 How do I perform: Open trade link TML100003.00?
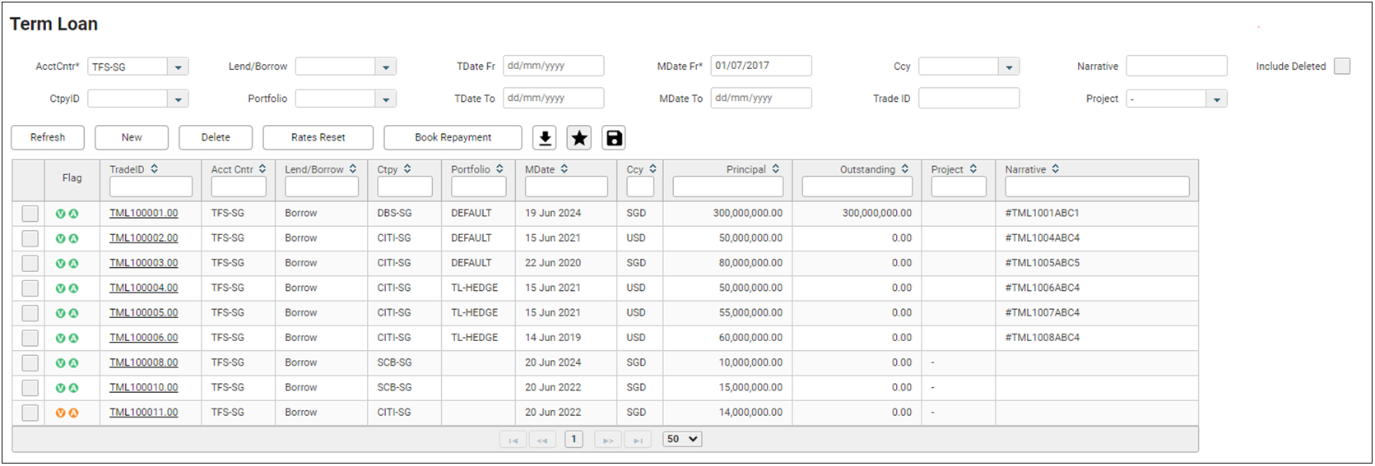(x=143, y=263)
